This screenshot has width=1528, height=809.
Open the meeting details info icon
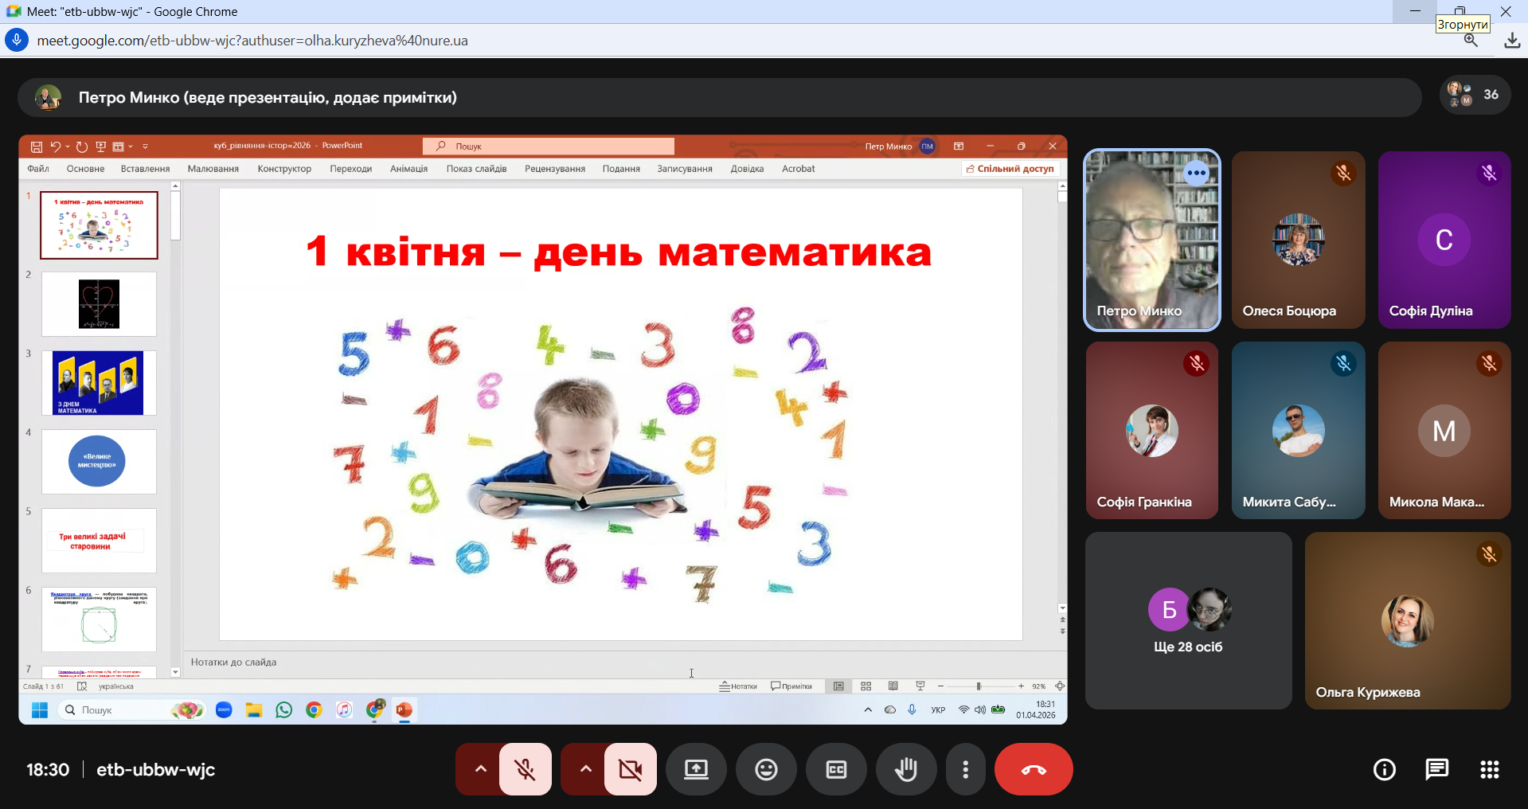click(1385, 769)
